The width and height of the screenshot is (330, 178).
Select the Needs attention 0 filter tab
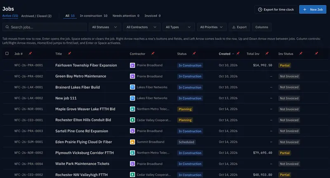[x=126, y=16]
